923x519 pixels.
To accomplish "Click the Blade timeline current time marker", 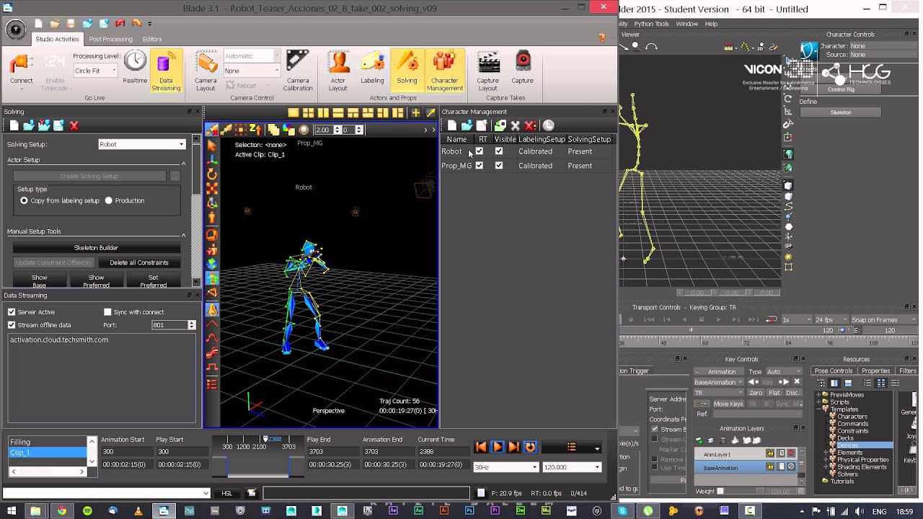I will coord(265,439).
